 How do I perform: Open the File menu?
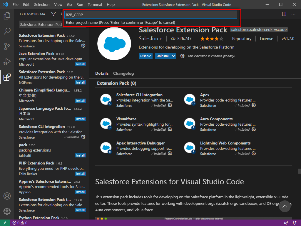[15, 4]
